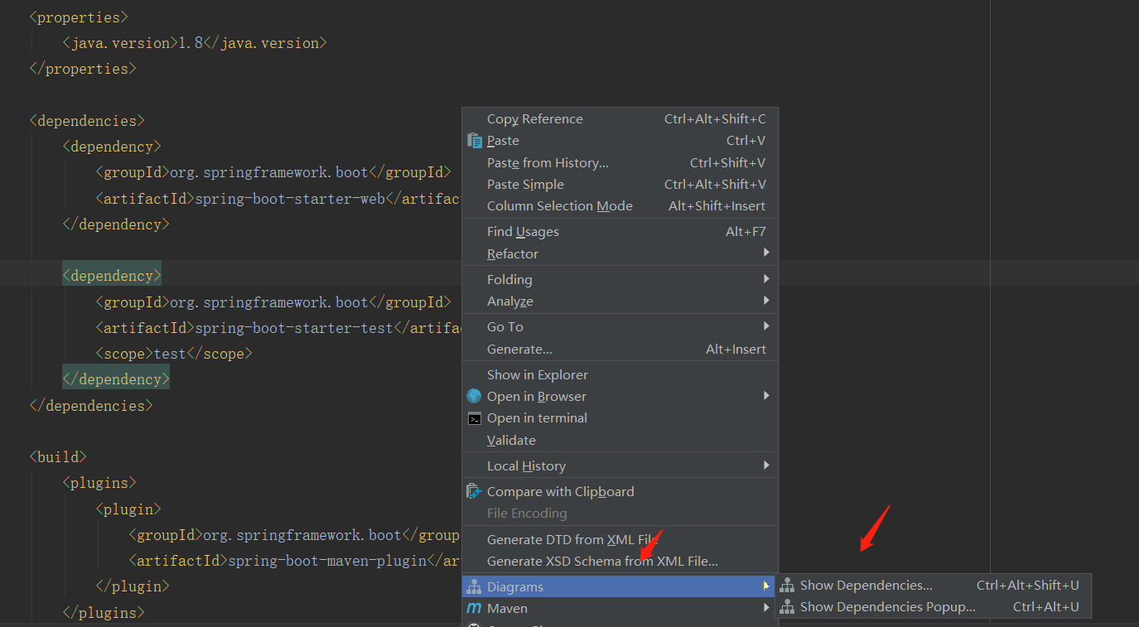This screenshot has width=1139, height=627.
Task: Click the closing </plugins> tag
Action: (104, 613)
